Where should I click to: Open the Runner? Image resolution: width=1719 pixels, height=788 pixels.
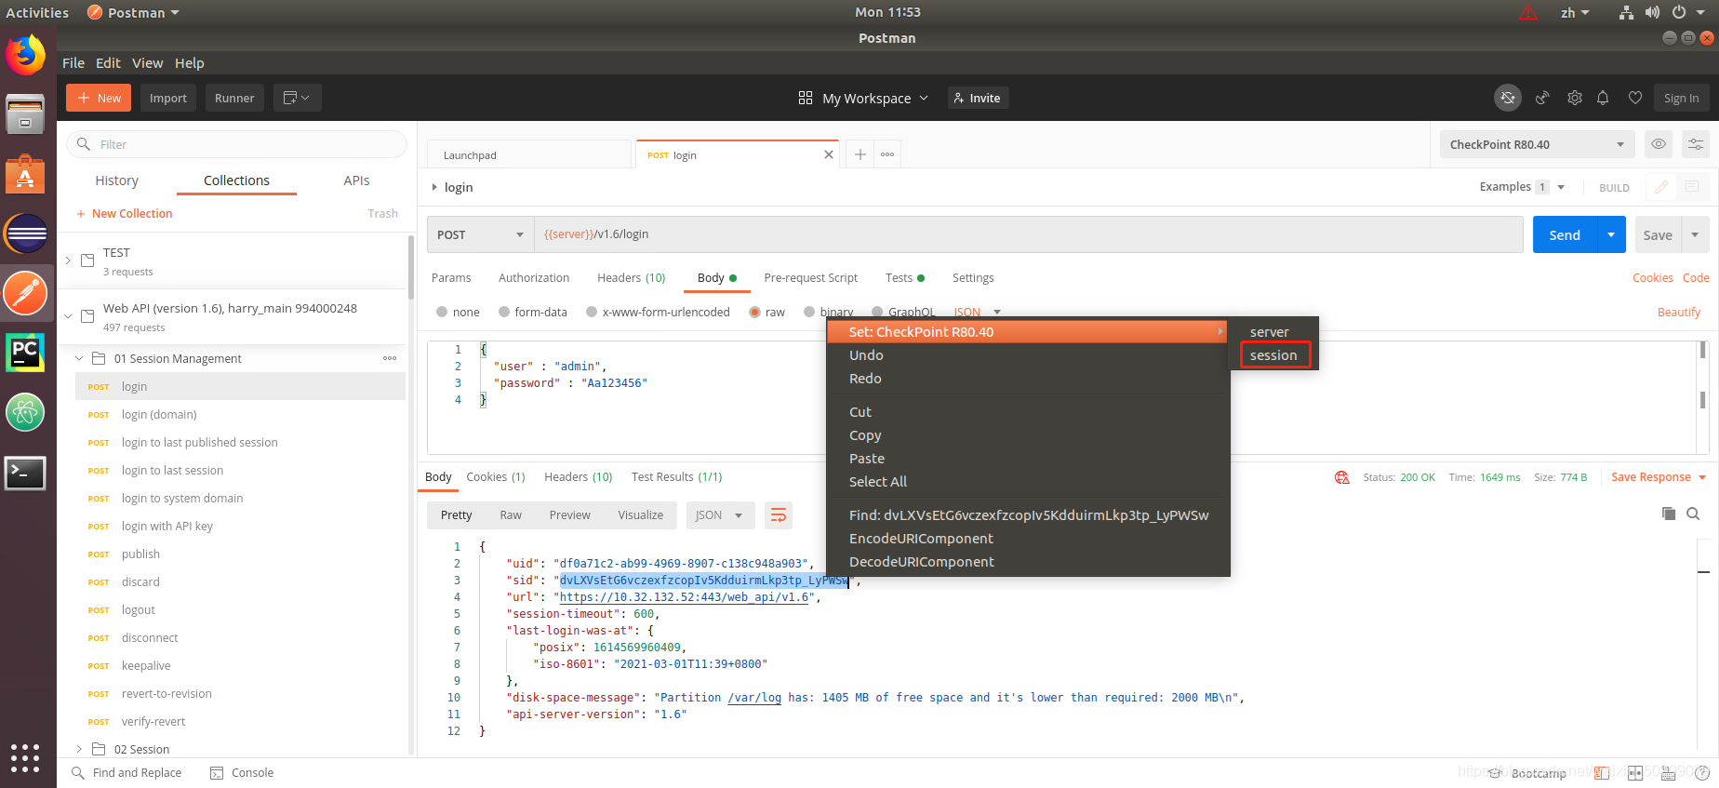[234, 98]
